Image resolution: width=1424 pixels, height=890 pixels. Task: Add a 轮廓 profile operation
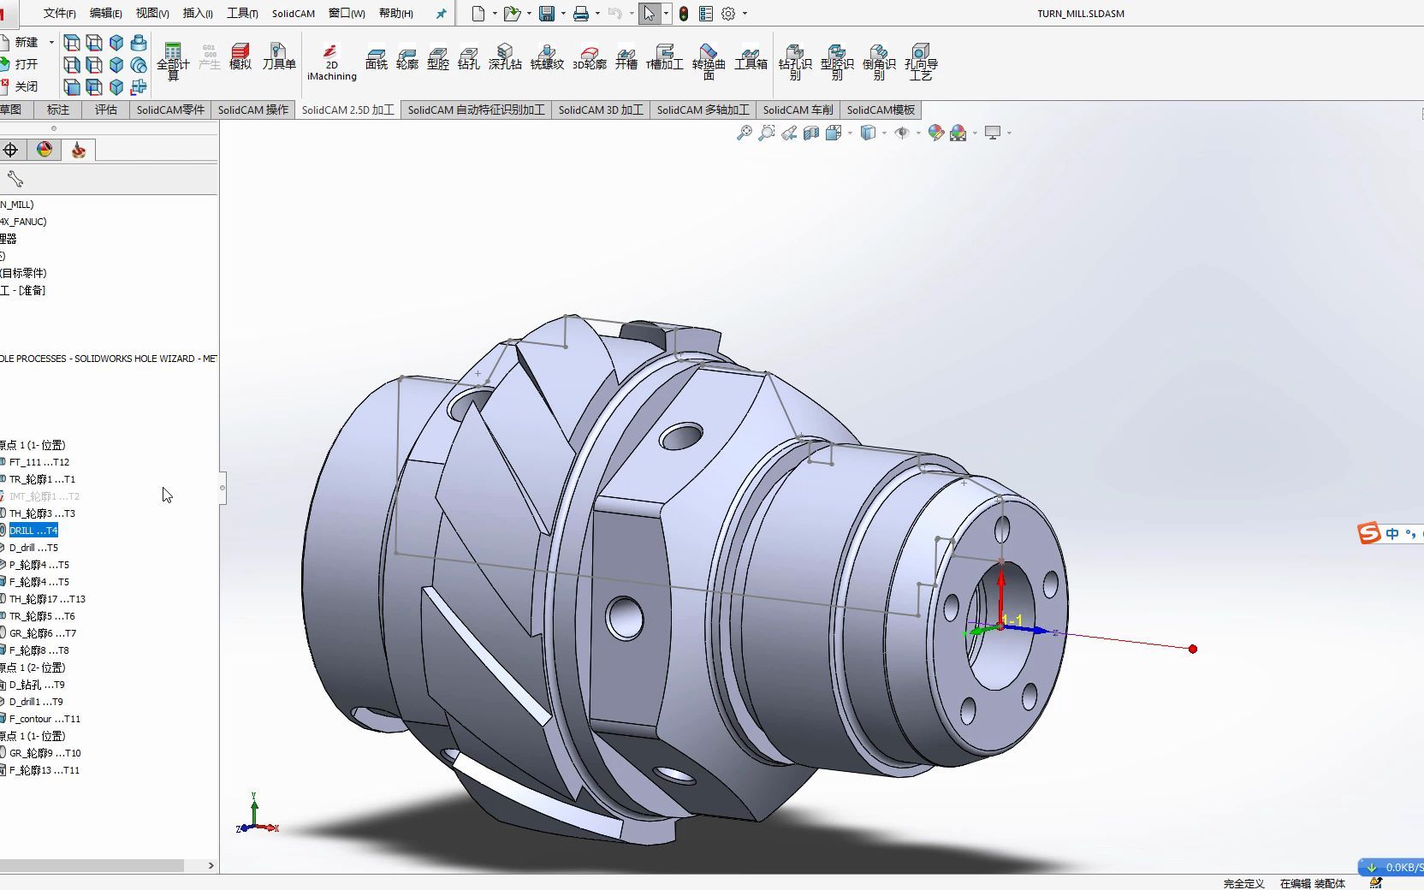pos(407,56)
